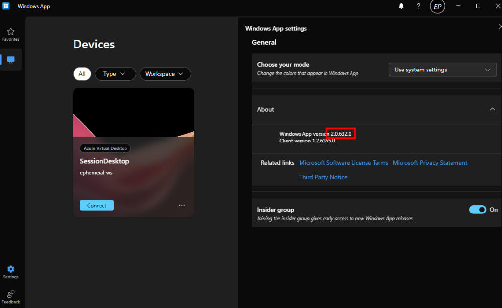
Task: Minimize the Windows App window
Action: point(458,6)
